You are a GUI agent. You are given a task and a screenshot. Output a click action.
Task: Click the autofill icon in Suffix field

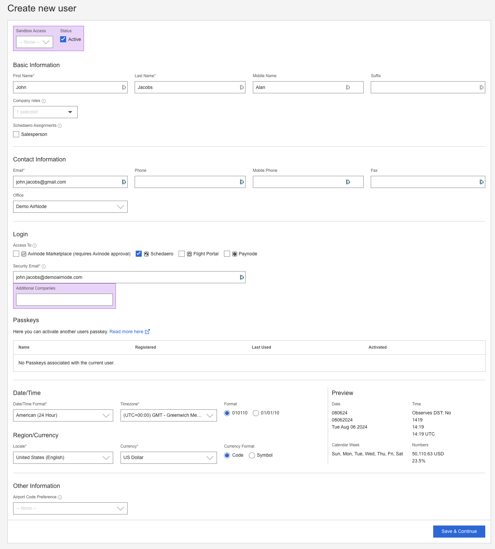(x=482, y=87)
